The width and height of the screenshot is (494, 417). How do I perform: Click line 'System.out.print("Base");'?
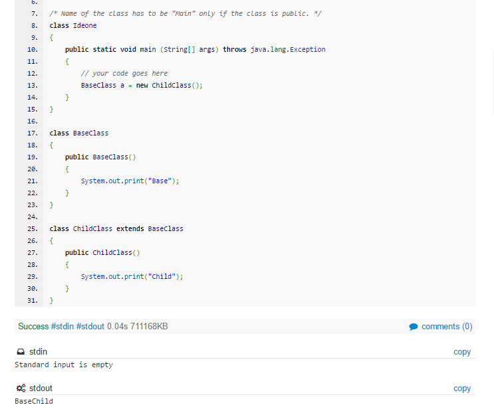point(130,181)
